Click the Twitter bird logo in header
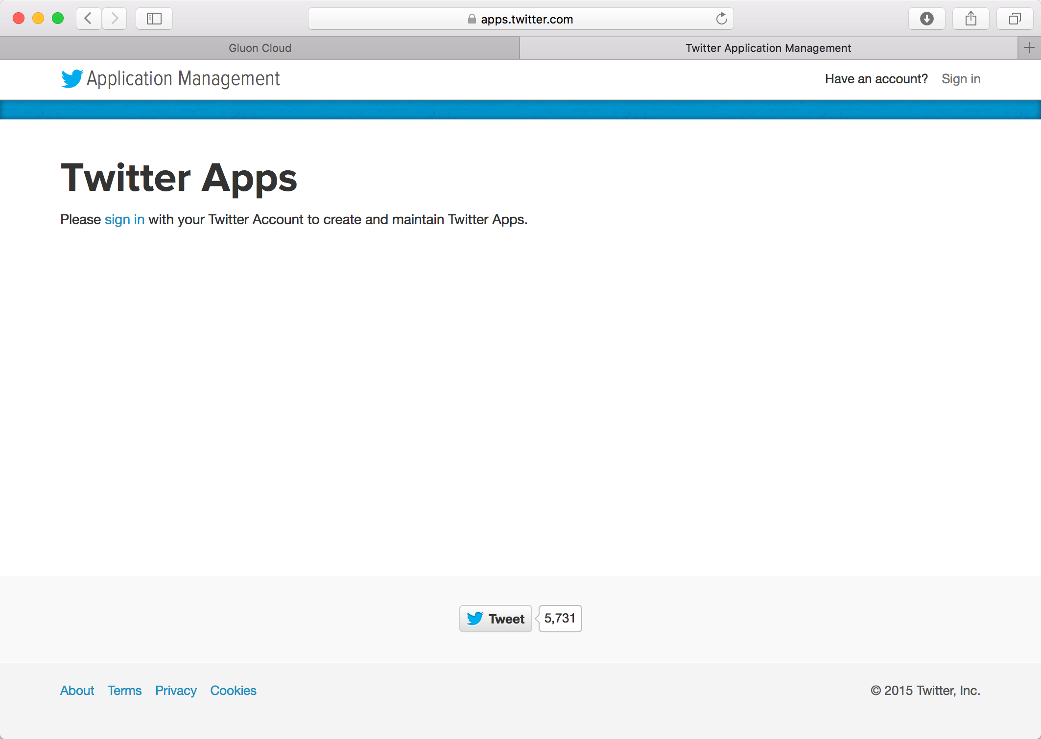 [x=72, y=78]
